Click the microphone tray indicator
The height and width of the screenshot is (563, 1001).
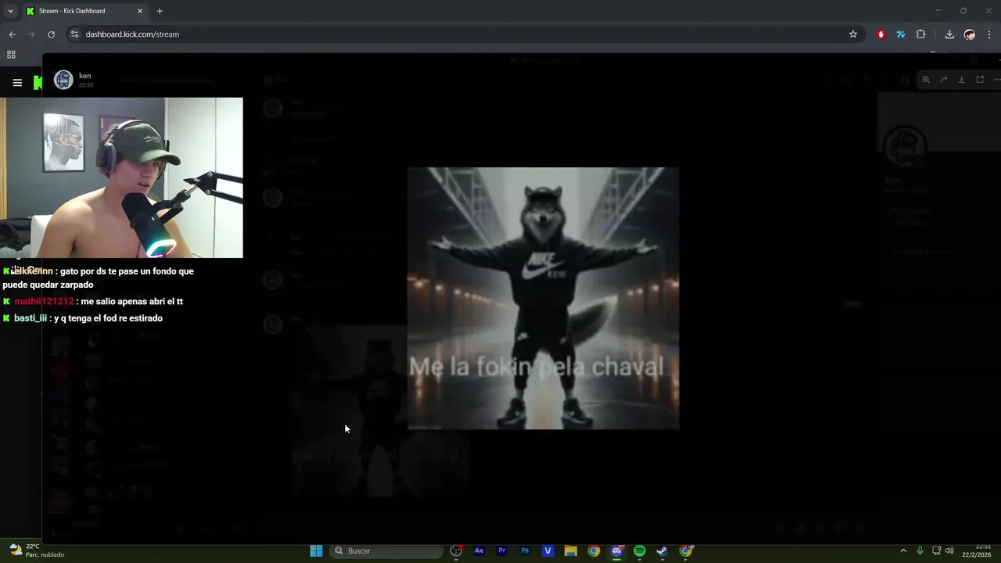click(x=920, y=550)
